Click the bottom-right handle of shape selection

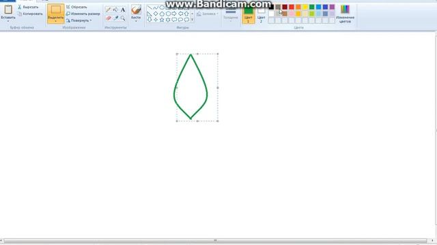pyautogui.click(x=218, y=121)
